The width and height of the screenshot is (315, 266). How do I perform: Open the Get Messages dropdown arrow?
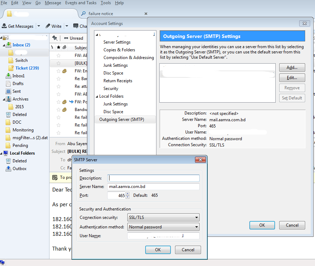click(x=39, y=26)
